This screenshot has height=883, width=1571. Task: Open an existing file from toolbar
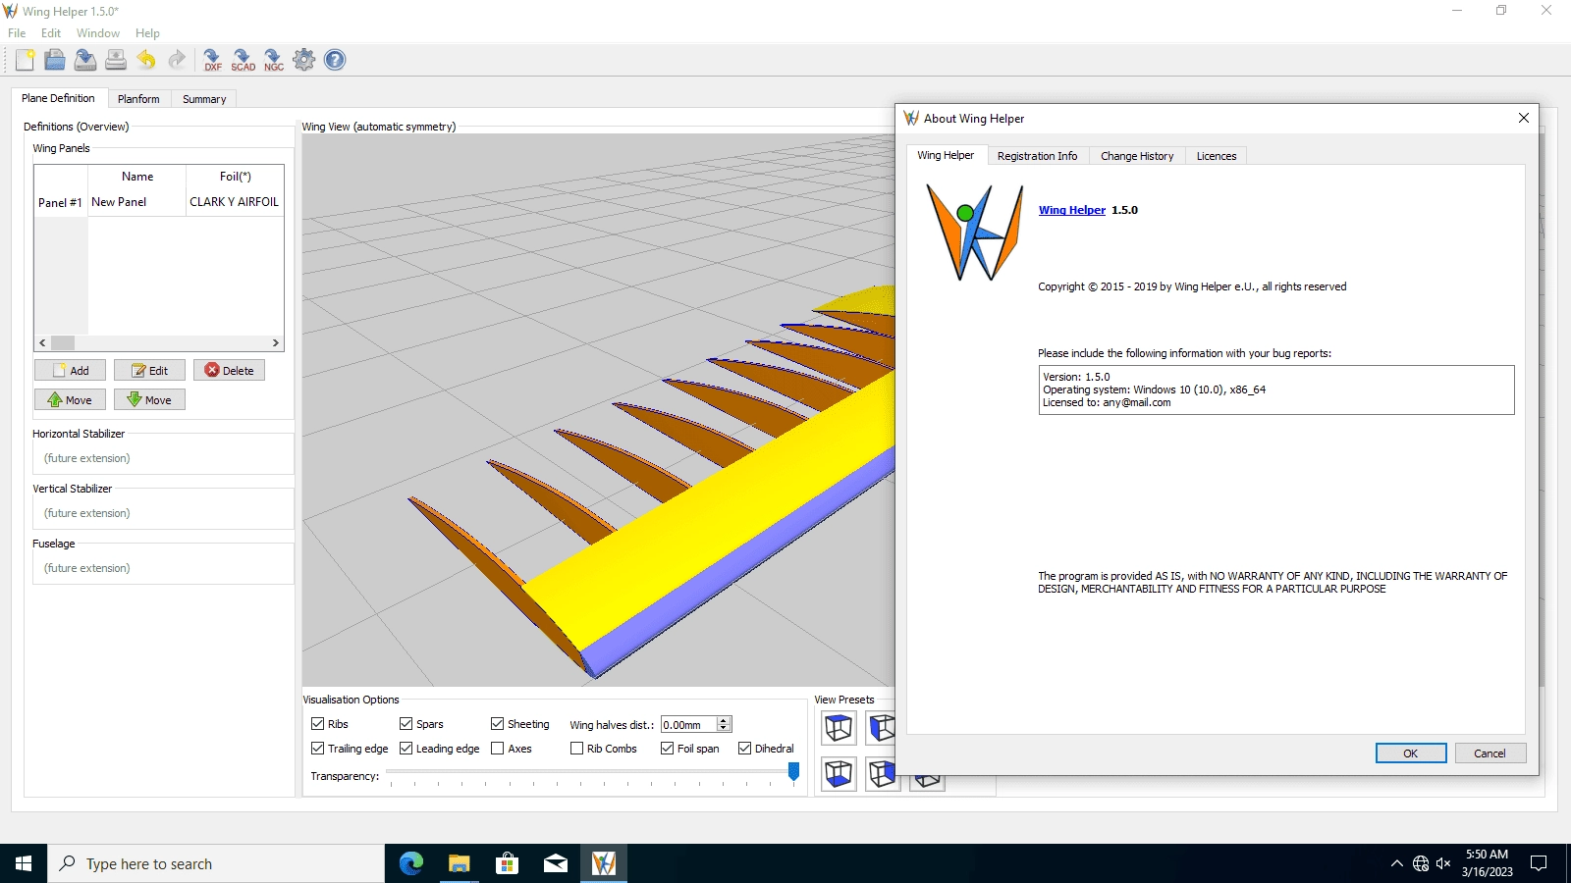(55, 60)
